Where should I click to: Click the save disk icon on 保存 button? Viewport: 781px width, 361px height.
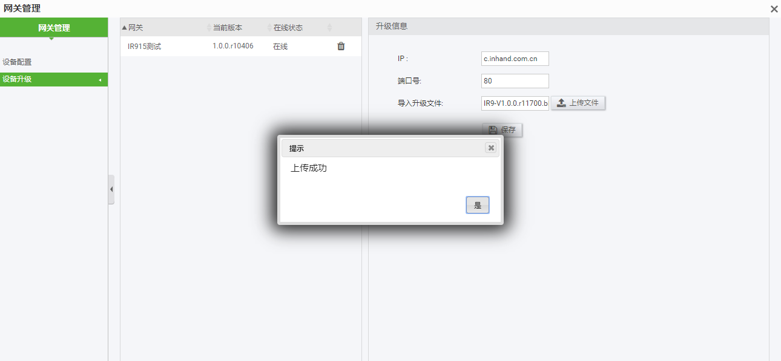point(492,129)
